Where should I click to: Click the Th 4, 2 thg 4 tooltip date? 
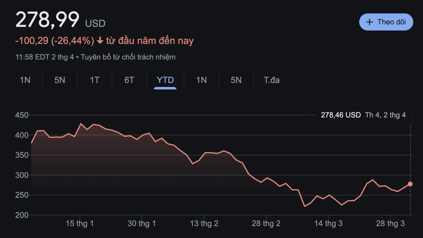click(385, 115)
